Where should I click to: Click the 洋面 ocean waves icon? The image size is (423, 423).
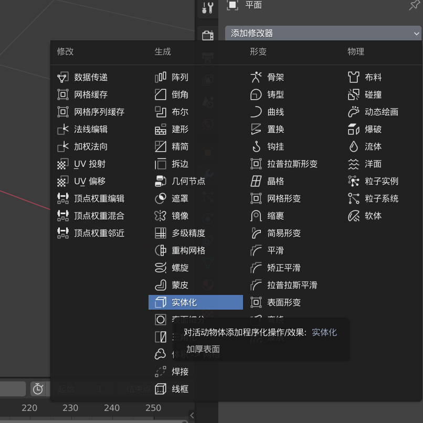tap(354, 164)
